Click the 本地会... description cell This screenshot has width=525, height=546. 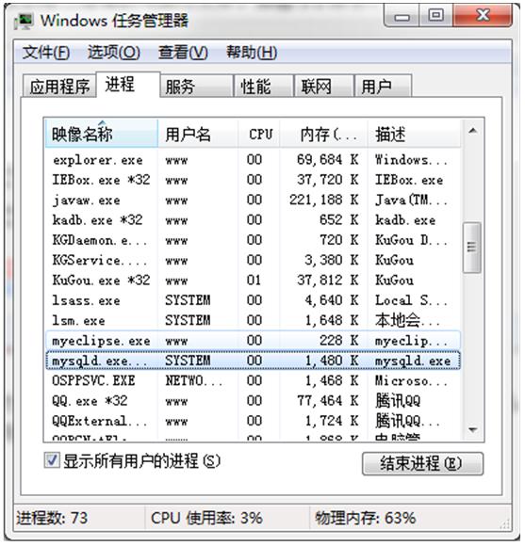(408, 320)
